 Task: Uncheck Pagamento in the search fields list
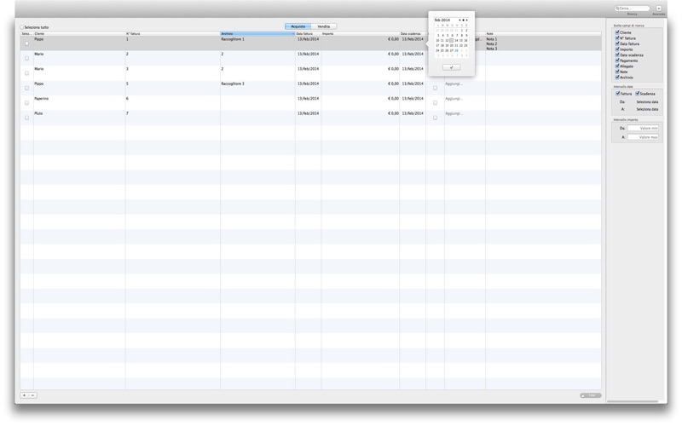616,60
